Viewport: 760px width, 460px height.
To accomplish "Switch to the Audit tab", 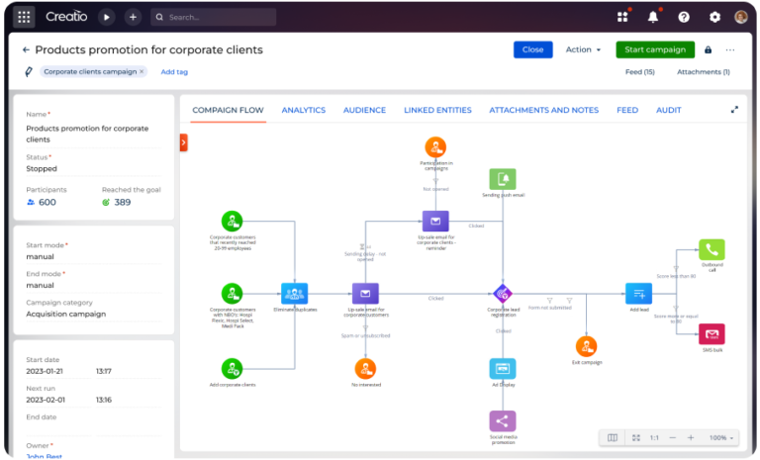I will click(668, 110).
